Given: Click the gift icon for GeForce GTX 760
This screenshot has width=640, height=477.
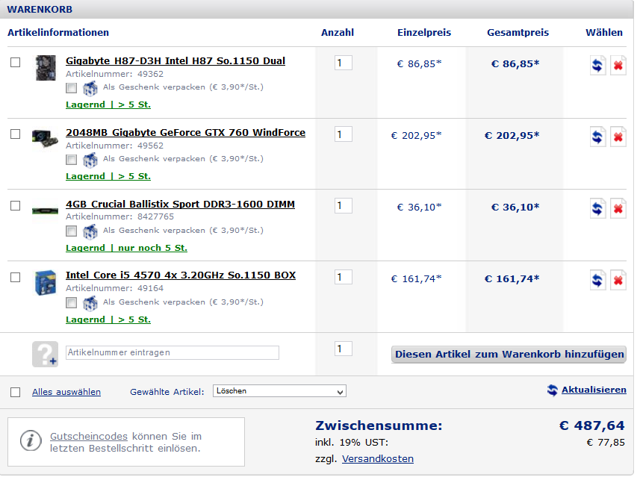Looking at the screenshot, I should (90, 160).
